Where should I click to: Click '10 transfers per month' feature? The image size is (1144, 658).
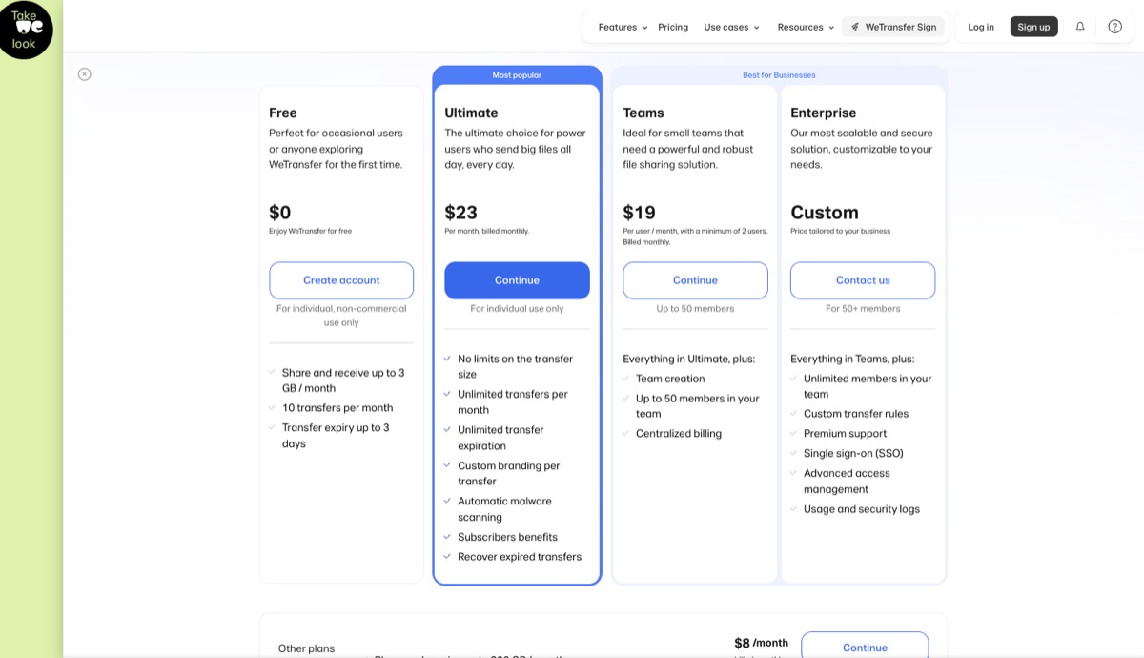337,408
